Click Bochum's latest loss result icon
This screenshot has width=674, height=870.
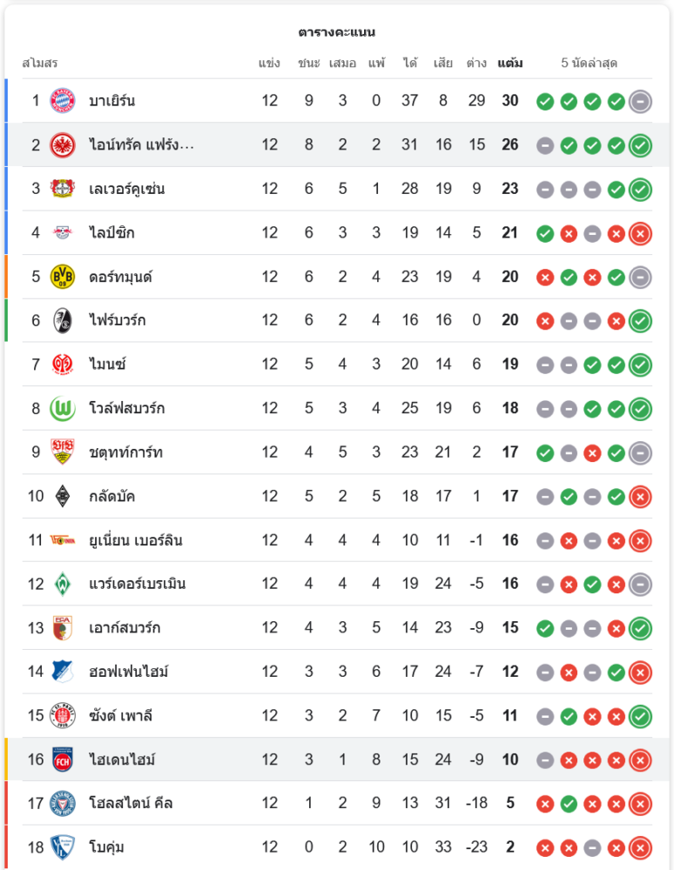coord(640,847)
